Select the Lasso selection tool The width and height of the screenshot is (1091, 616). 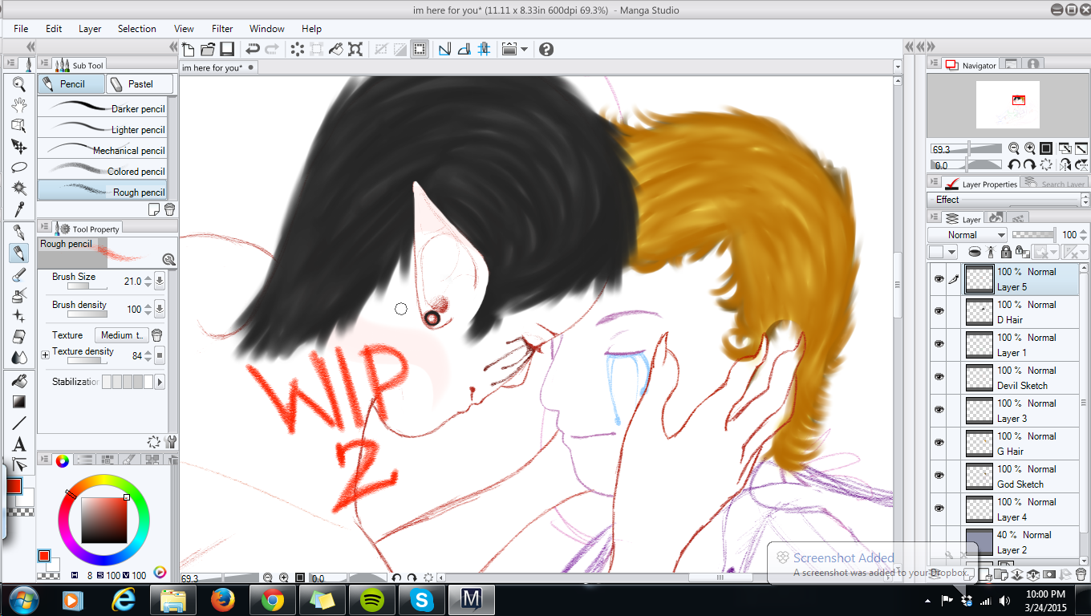point(19,167)
